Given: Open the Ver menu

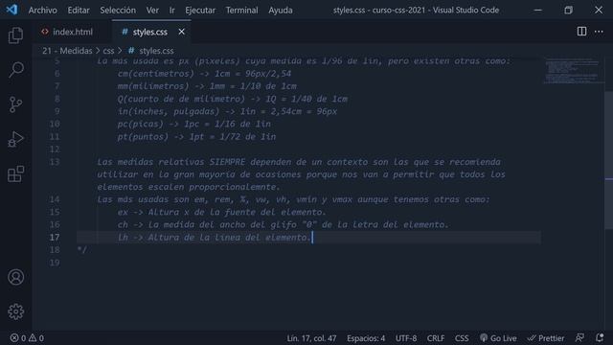Looking at the screenshot, I should (x=152, y=11).
